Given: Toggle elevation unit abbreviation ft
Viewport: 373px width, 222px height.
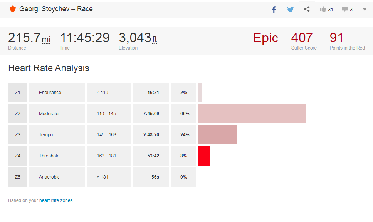Looking at the screenshot, I should click(154, 39).
